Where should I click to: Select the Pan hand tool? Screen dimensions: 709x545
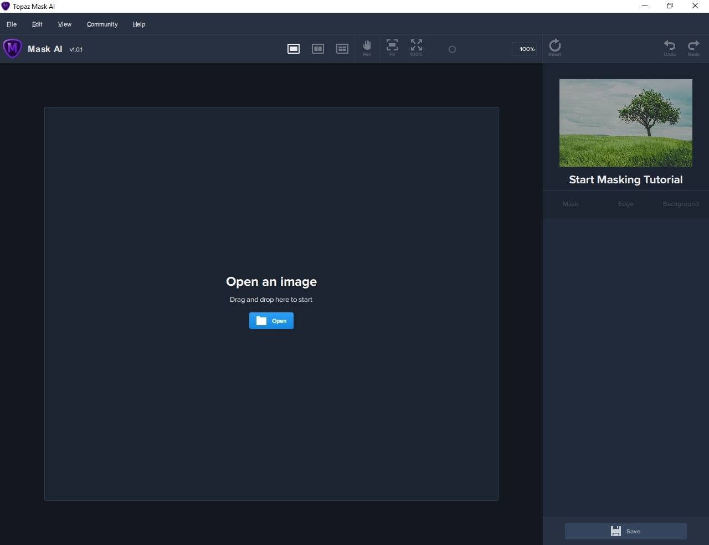367,48
